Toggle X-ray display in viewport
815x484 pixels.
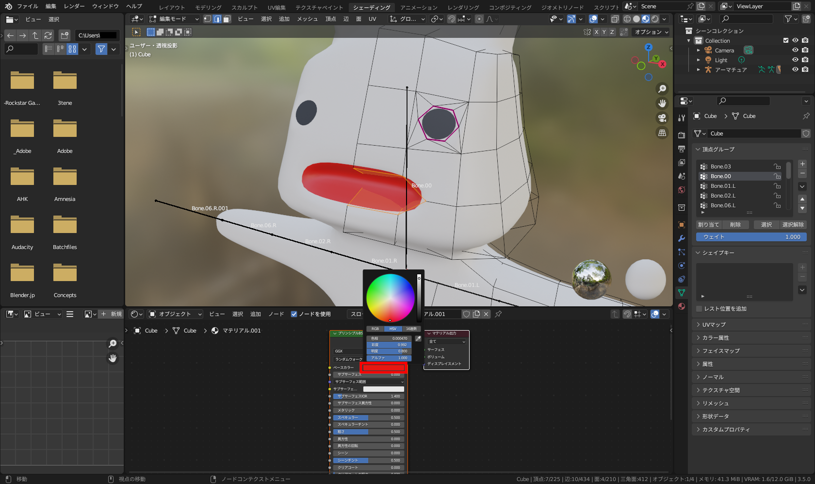coord(615,19)
